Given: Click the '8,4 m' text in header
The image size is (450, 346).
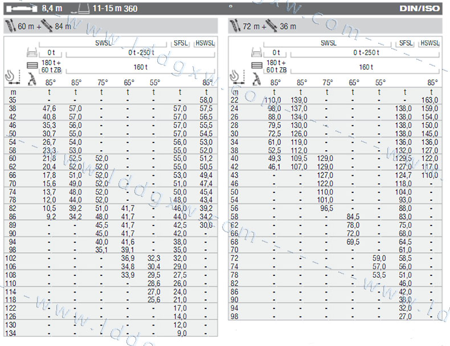Looking at the screenshot, I should coord(52,9).
